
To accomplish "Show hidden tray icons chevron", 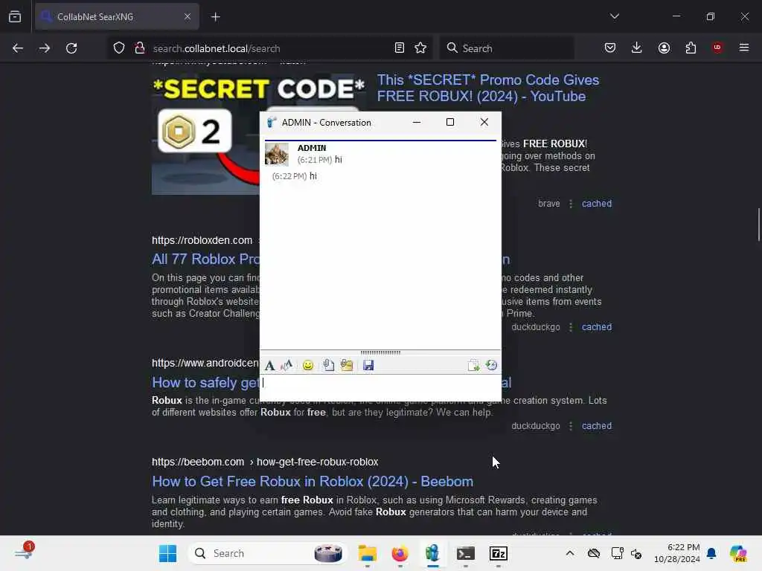I will tap(570, 553).
